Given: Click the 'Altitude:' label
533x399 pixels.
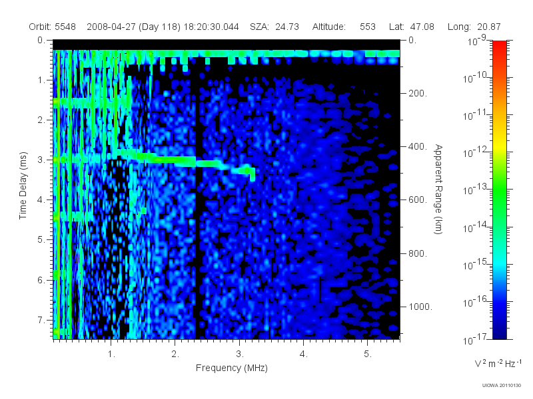Looking at the screenshot, I should point(328,27).
